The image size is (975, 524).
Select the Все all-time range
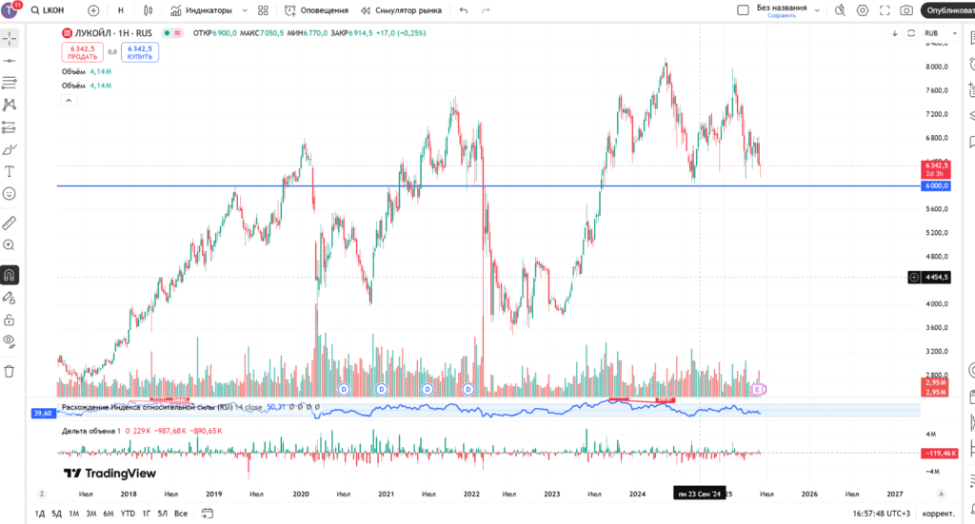click(180, 514)
